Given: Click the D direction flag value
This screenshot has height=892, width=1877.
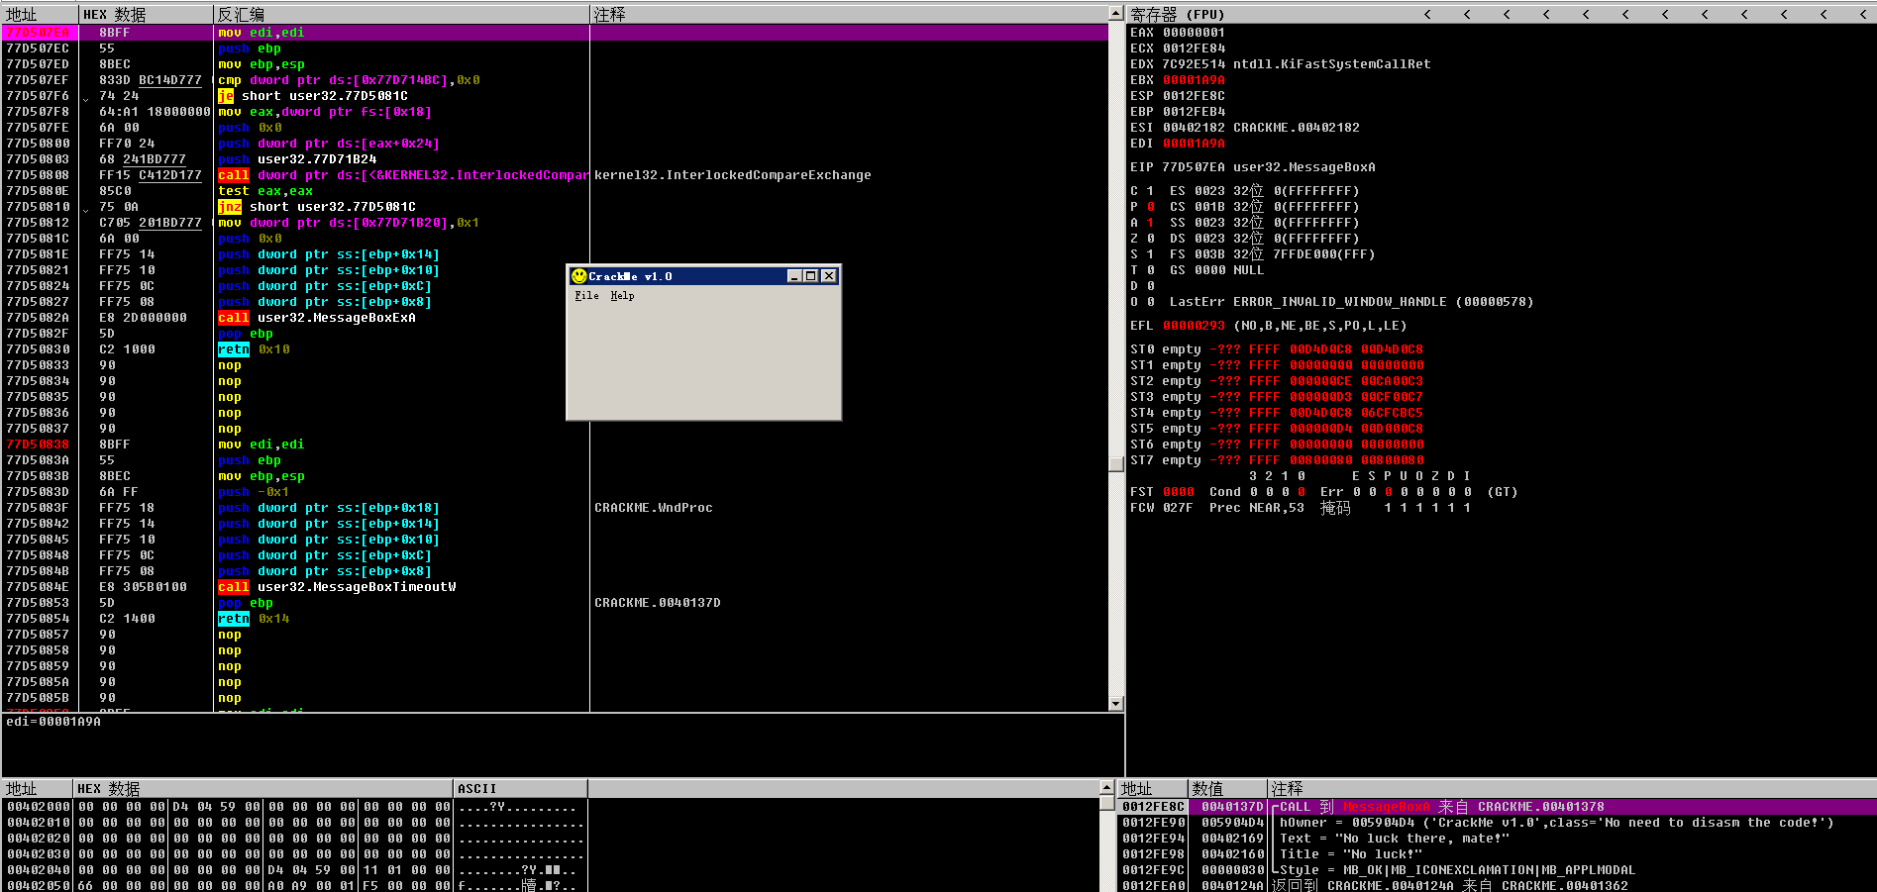Looking at the screenshot, I should click(x=1150, y=286).
